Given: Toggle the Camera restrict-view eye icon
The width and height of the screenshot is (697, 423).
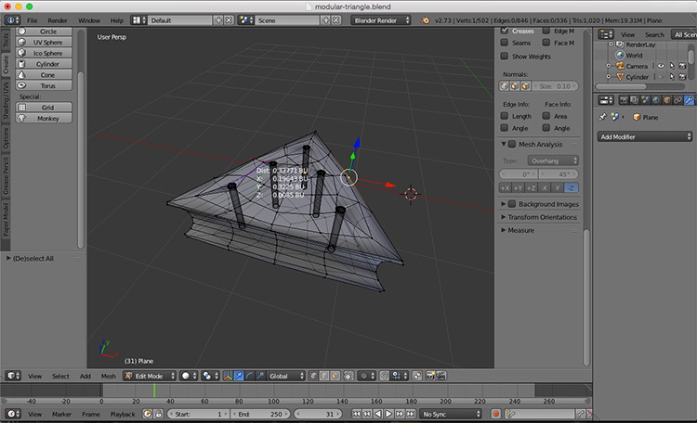Looking at the screenshot, I should click(660, 66).
